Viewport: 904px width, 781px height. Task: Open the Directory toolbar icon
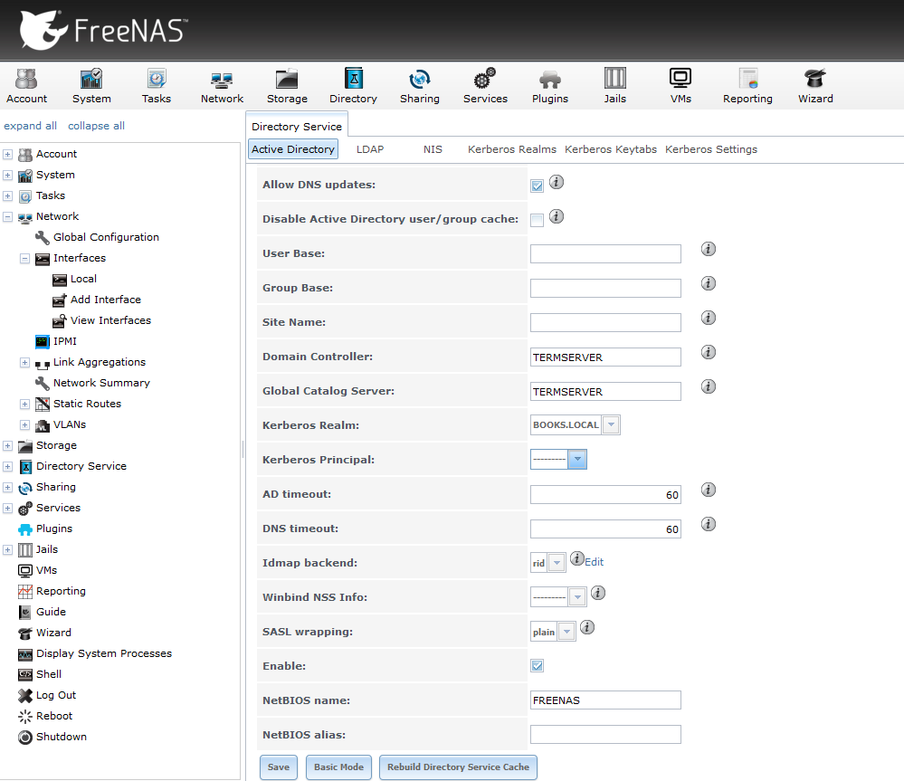353,86
